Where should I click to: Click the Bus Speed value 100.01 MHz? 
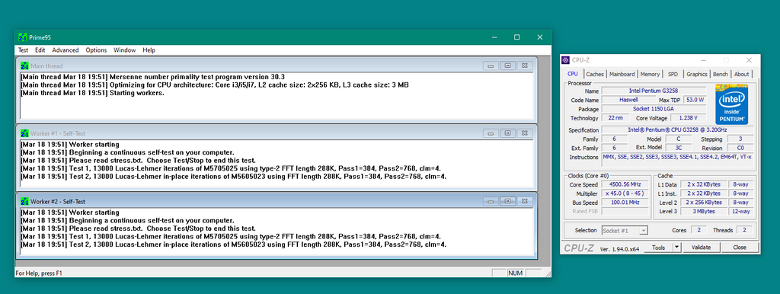click(x=625, y=203)
